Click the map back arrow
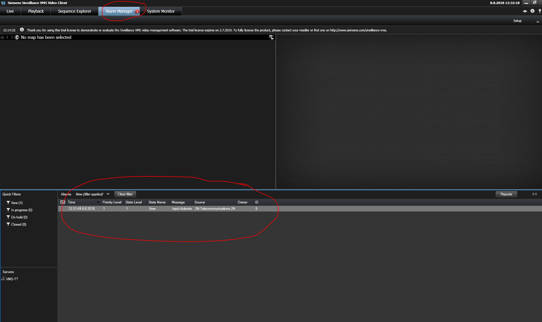Image resolution: width=542 pixels, height=322 pixels. coord(7,37)
